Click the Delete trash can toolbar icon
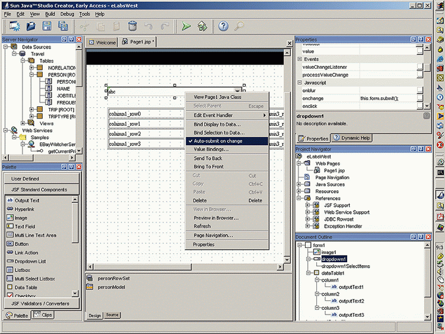Viewport: 445px width, 334px height. click(x=132, y=26)
